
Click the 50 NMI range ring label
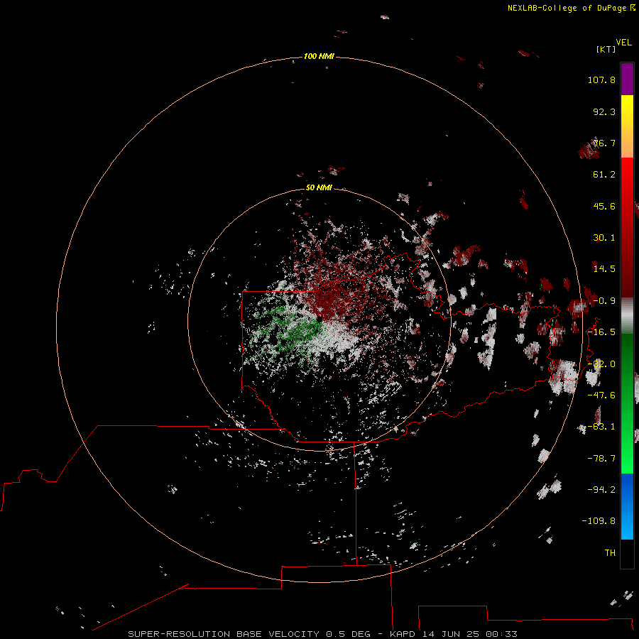[x=319, y=187]
